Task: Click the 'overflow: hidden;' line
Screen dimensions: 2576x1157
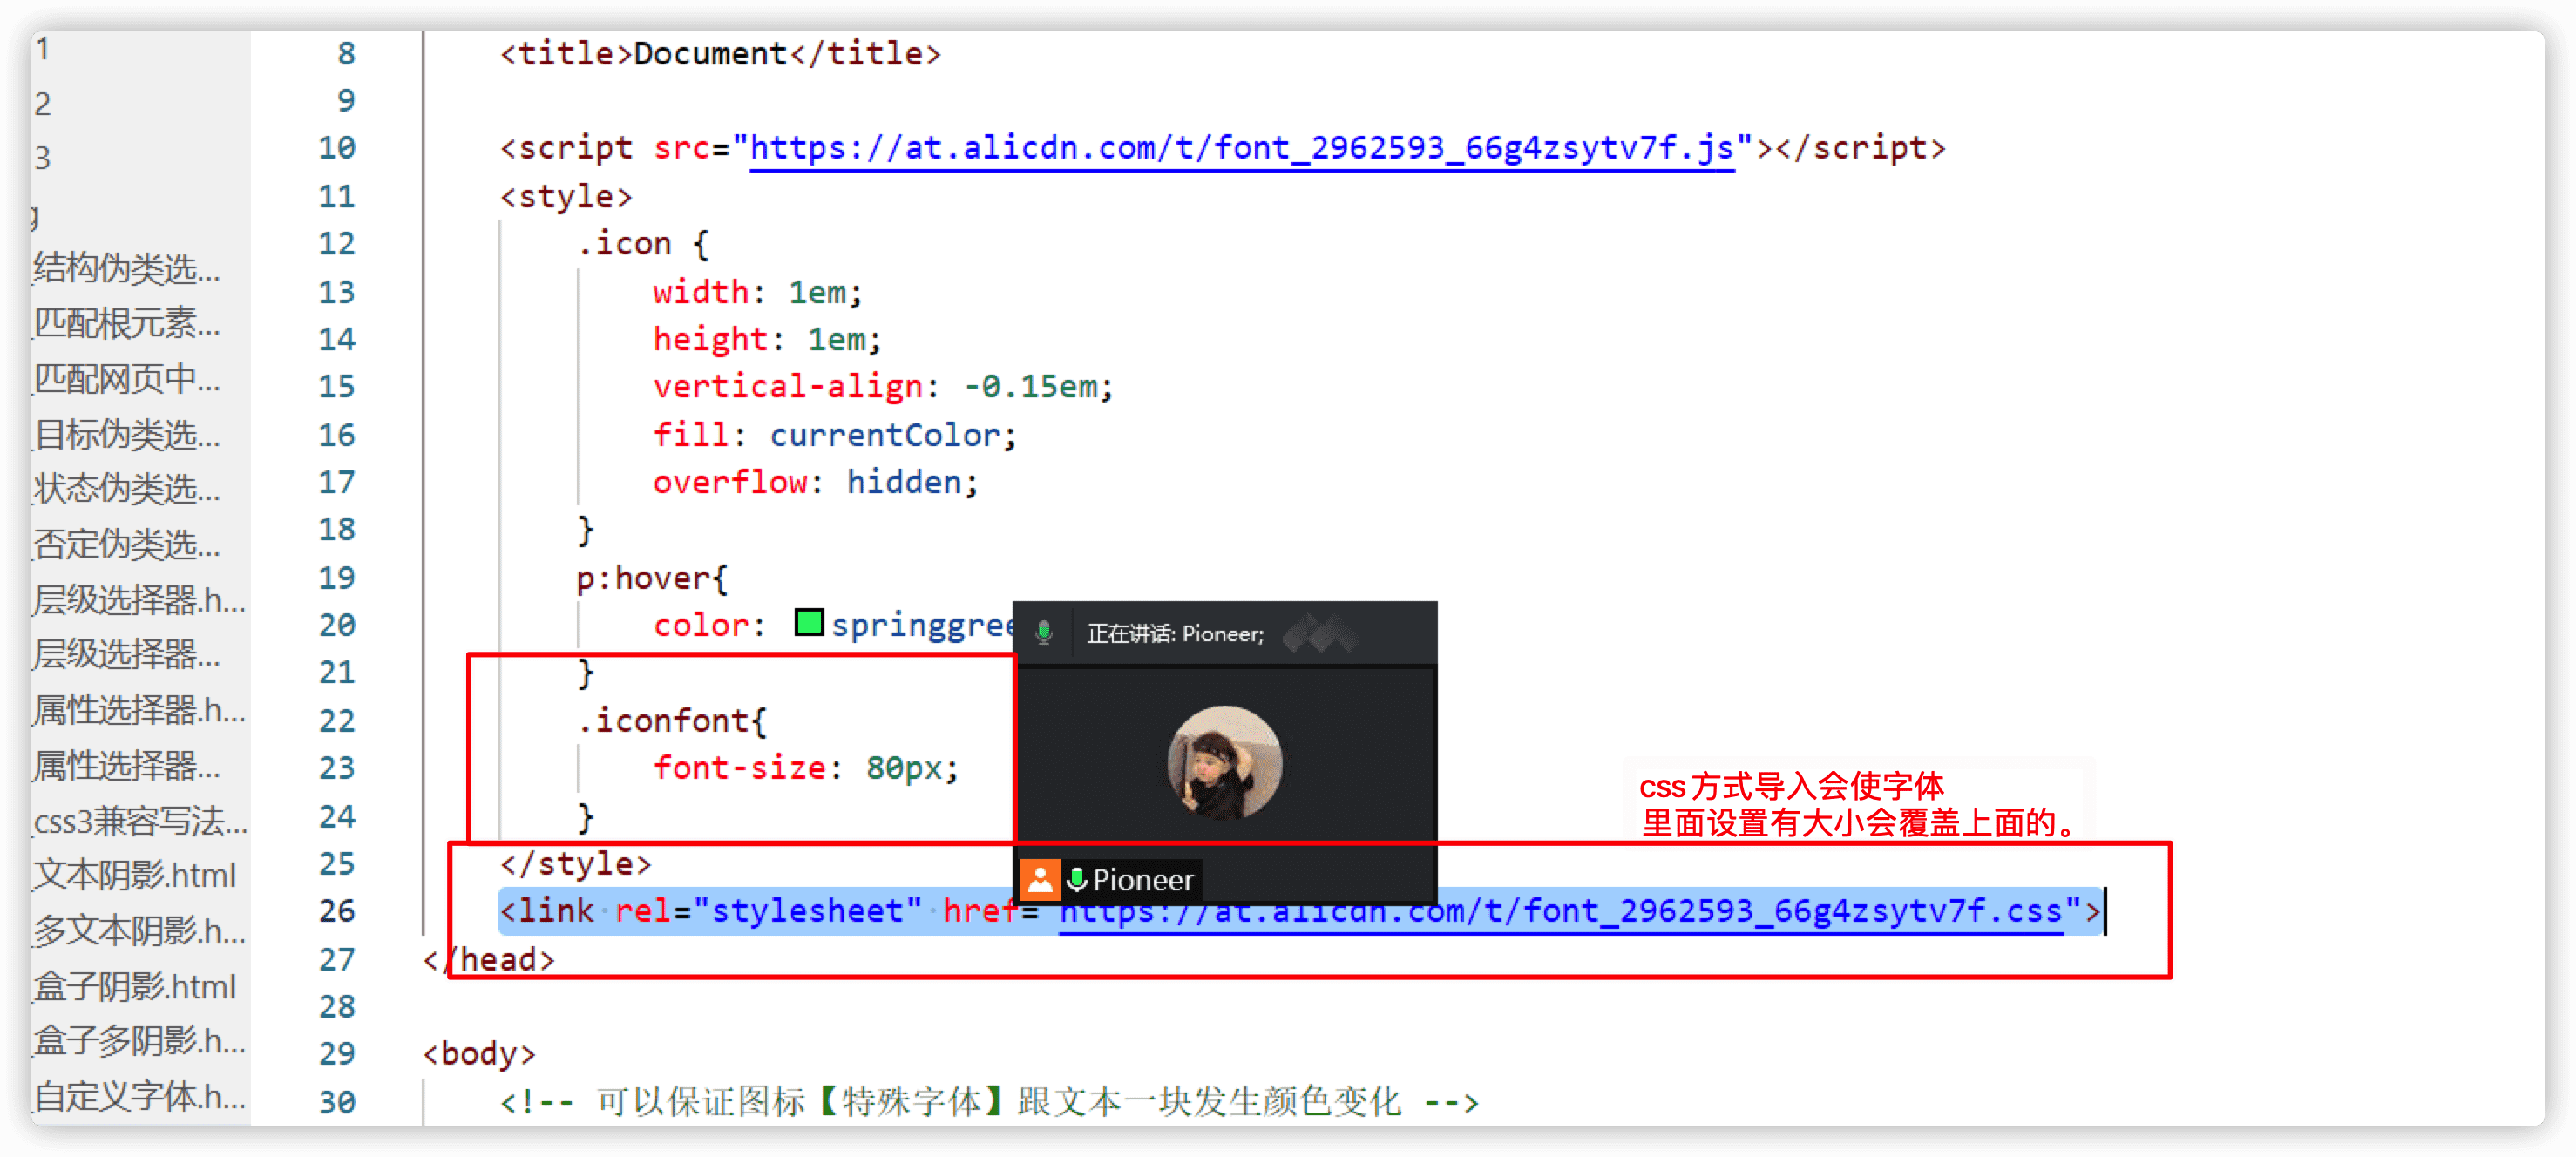Action: point(815,482)
